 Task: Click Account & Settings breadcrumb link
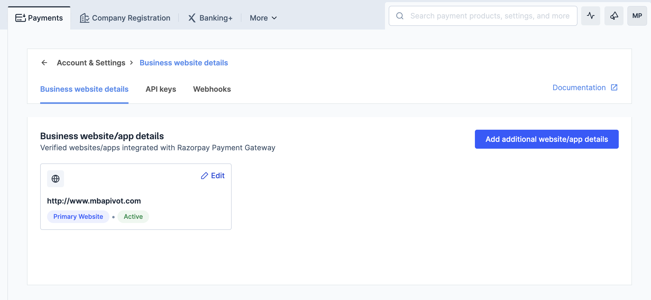pos(91,63)
